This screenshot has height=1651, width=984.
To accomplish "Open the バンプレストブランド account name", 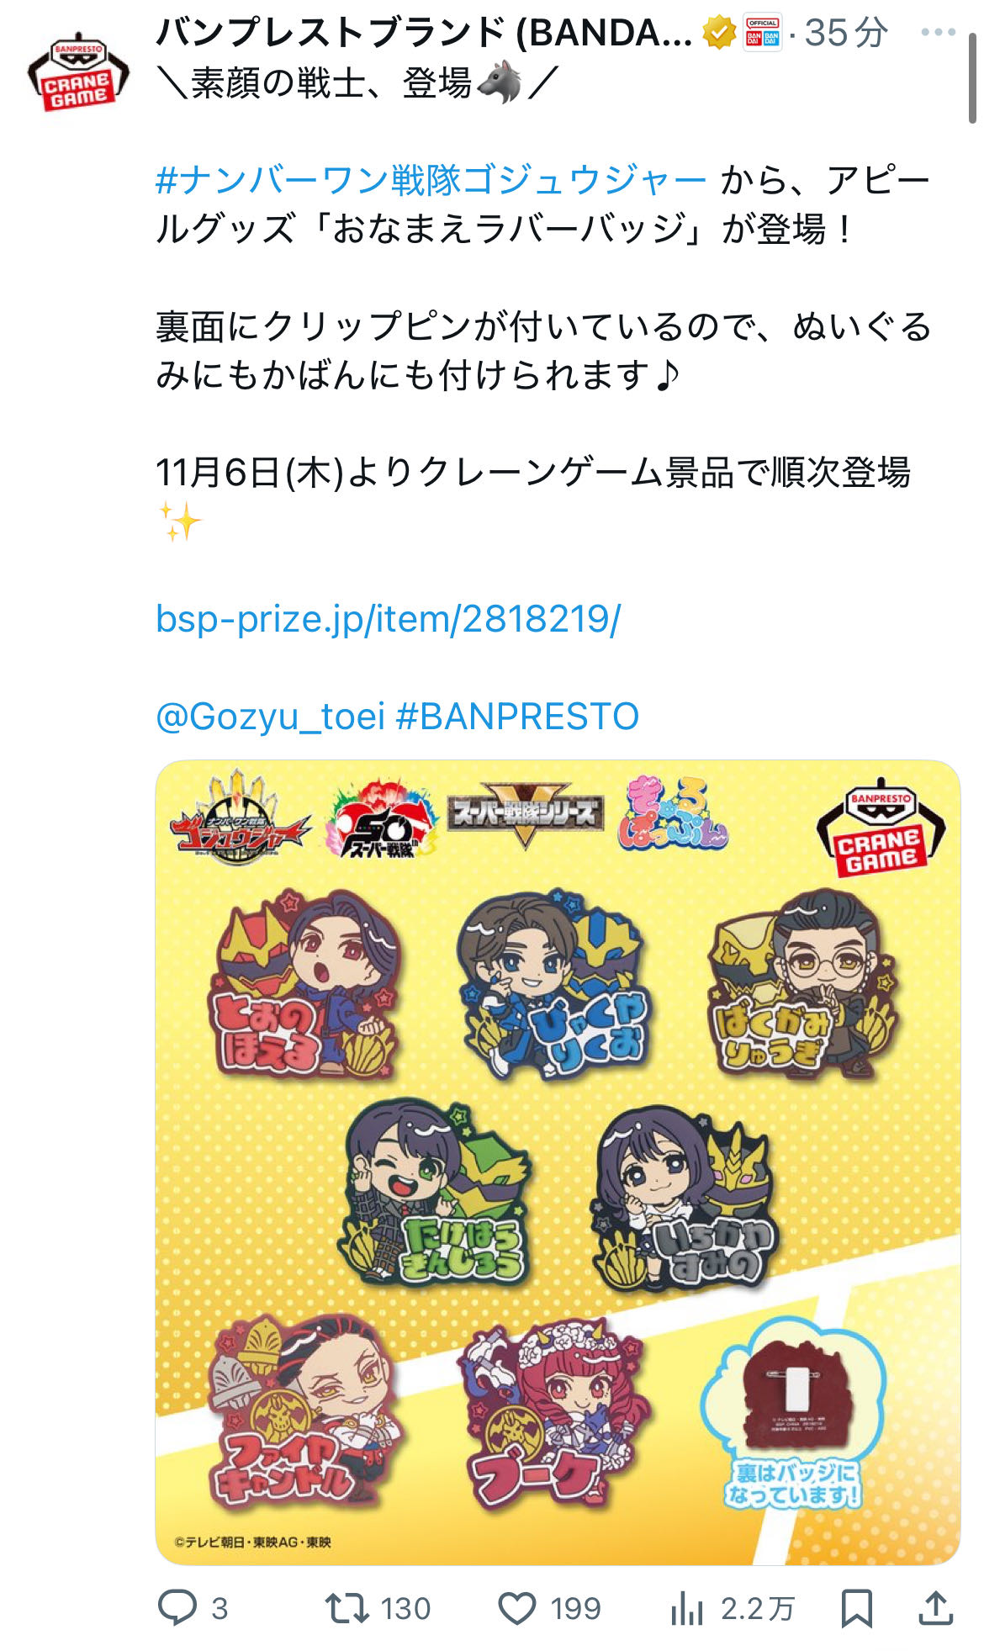I will tap(425, 34).
